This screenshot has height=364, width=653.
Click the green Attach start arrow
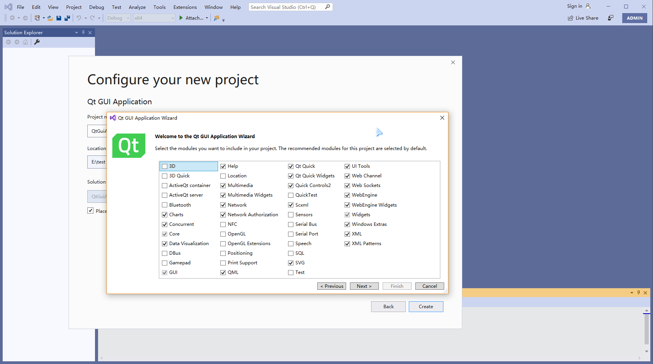(x=181, y=18)
